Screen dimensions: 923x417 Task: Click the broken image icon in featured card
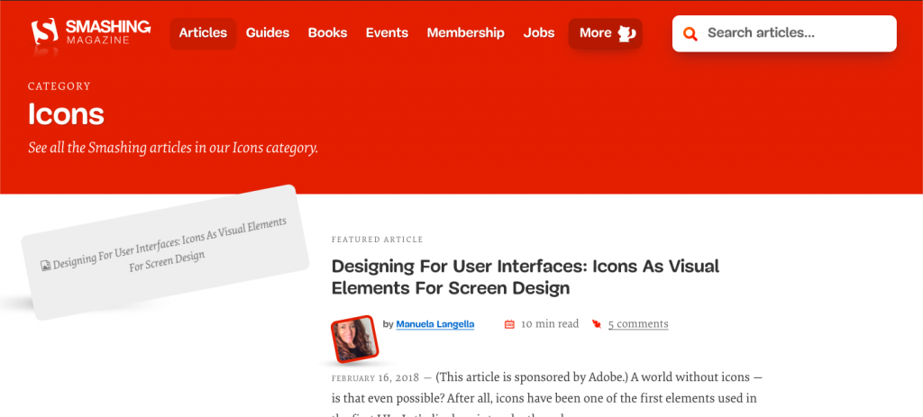point(45,266)
